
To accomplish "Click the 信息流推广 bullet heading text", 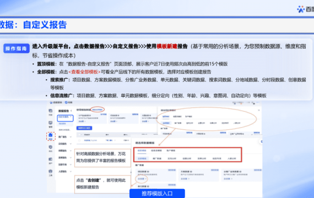I will (x=61, y=96).
